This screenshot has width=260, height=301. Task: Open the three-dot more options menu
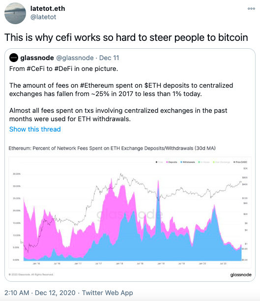coord(251,9)
